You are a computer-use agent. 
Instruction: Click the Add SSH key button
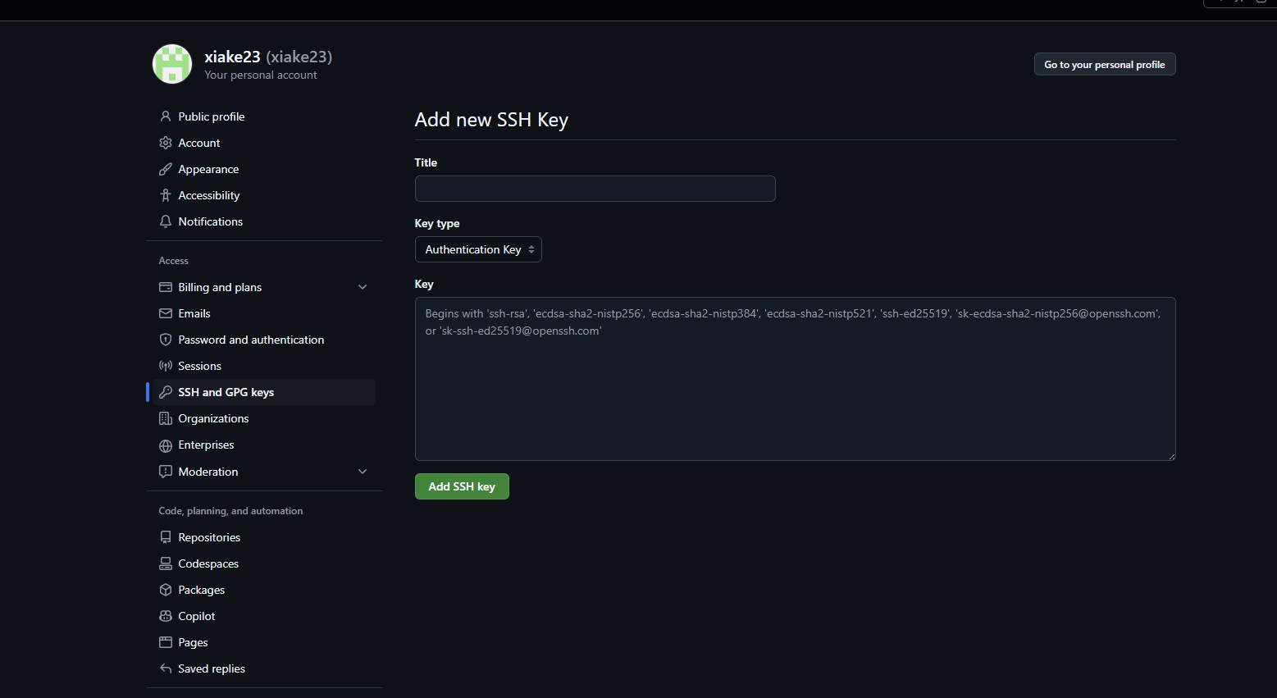tap(462, 486)
